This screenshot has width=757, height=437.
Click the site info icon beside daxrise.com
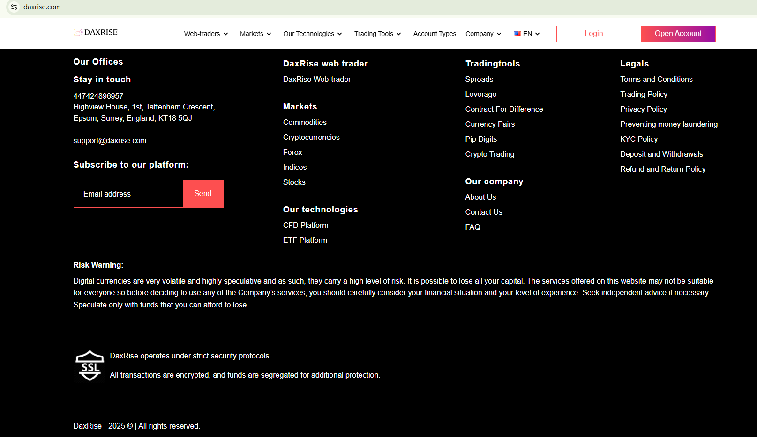pyautogui.click(x=14, y=7)
